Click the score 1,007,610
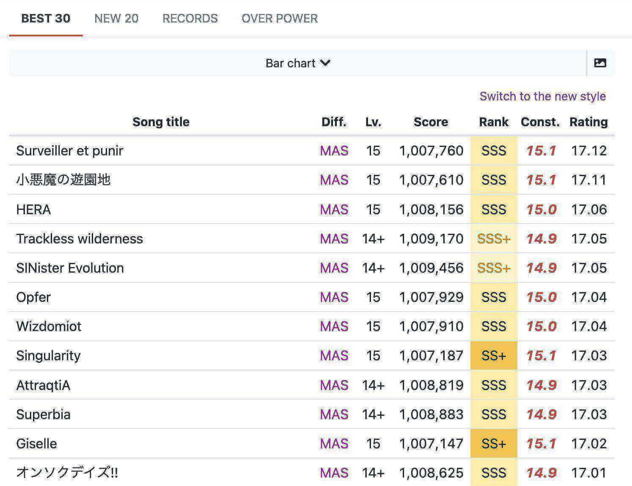 point(431,180)
